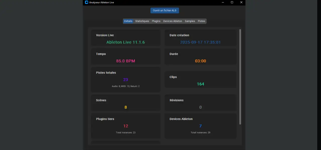The height and width of the screenshot is (150, 321).
Task: Show the Samples tab
Action: pos(190,21)
